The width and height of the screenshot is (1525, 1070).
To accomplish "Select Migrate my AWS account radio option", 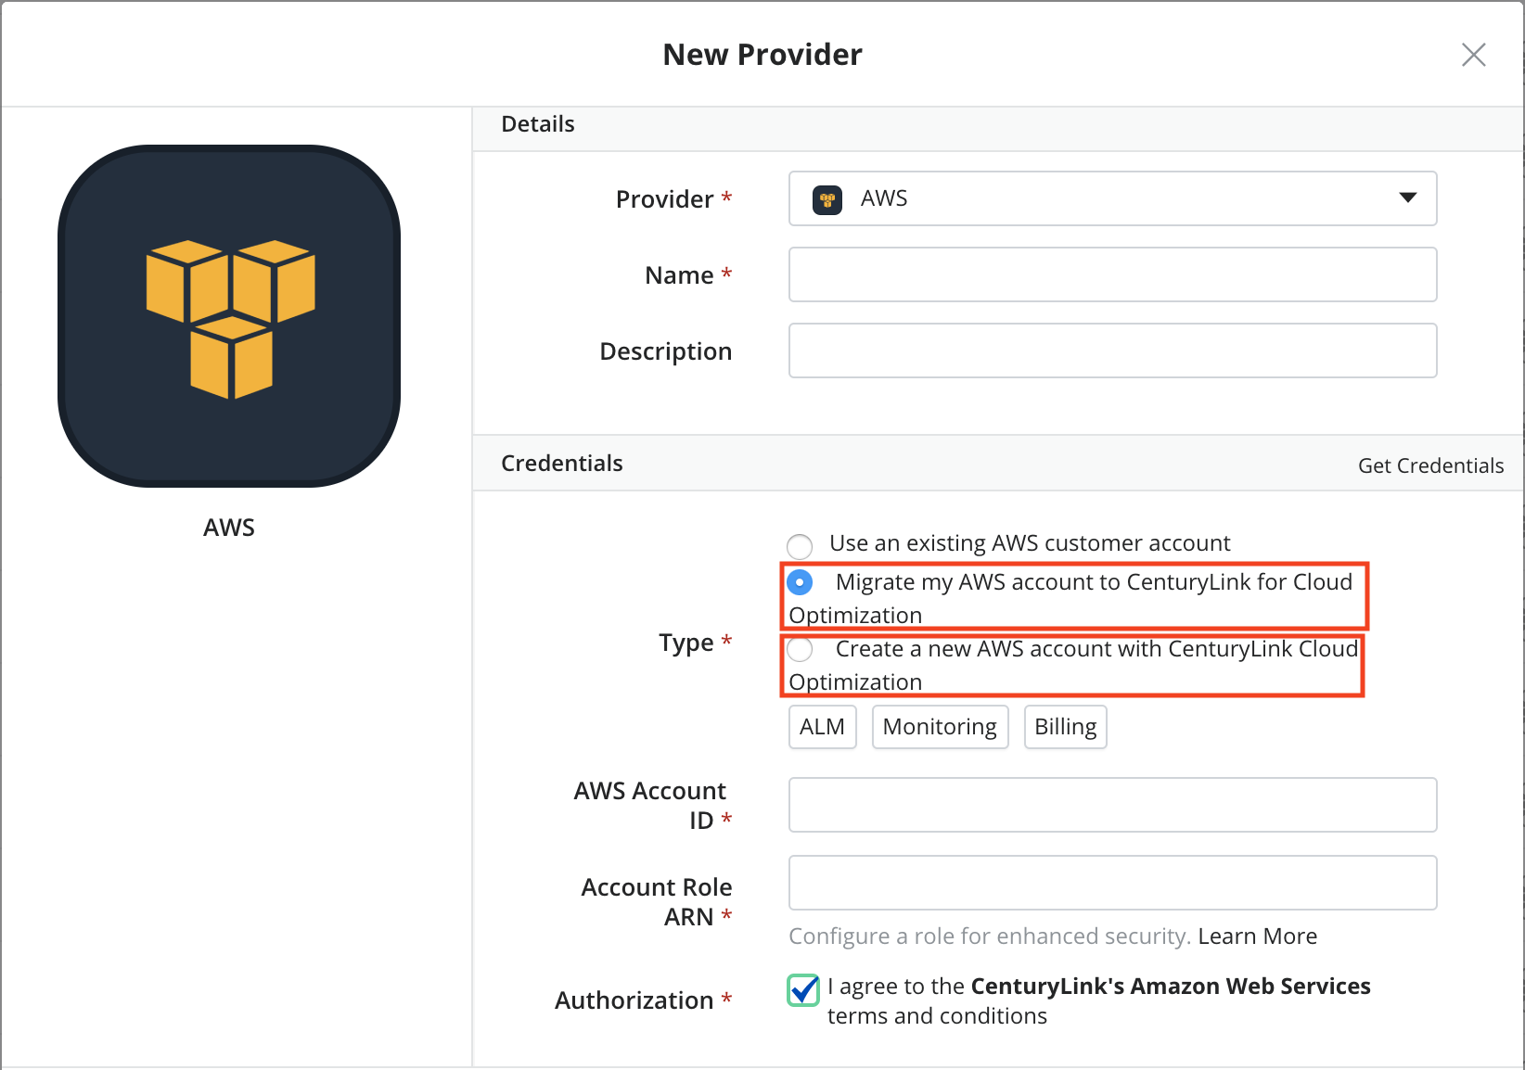I will tap(800, 582).
